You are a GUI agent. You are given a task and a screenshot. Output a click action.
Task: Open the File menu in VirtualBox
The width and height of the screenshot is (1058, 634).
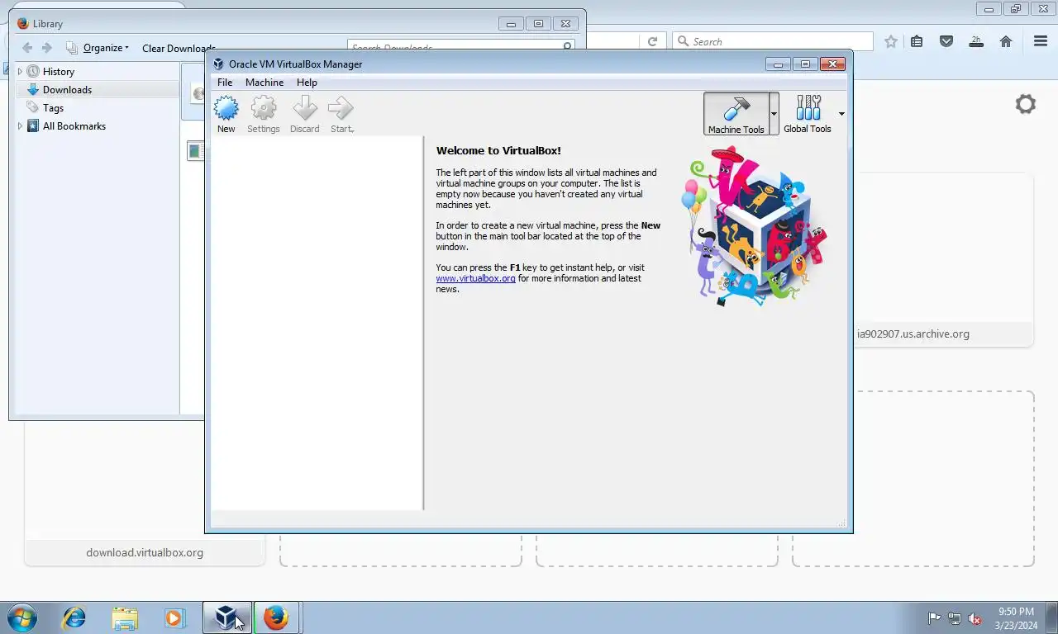(225, 83)
